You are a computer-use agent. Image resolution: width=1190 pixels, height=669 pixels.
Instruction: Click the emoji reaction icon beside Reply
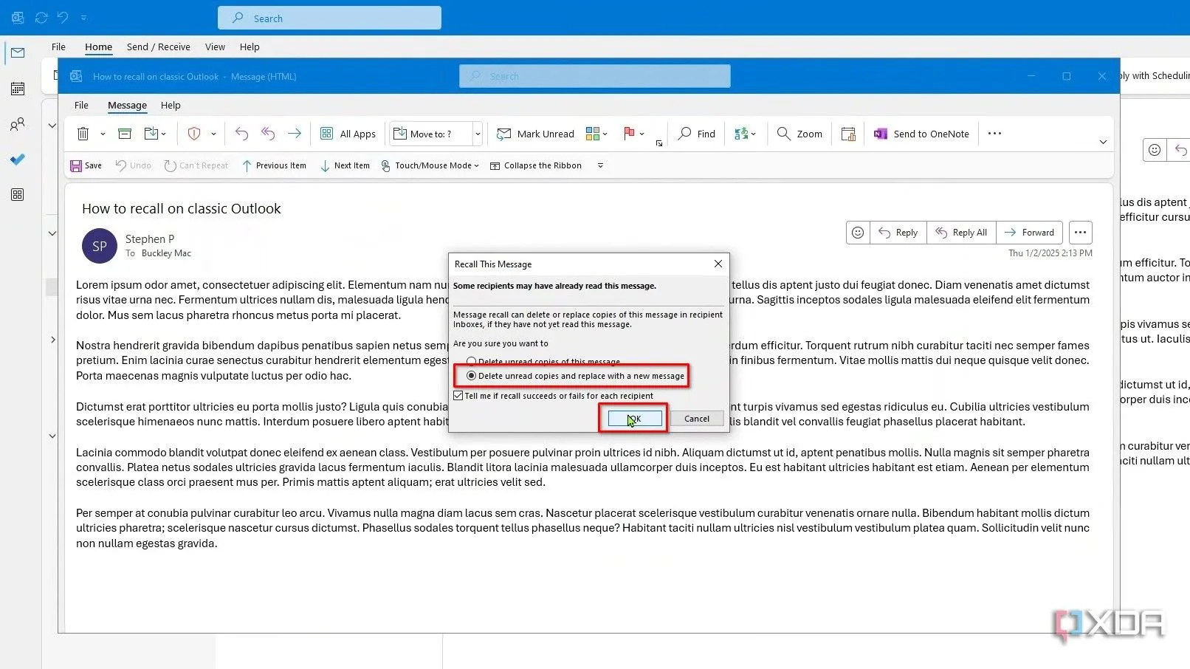click(858, 233)
